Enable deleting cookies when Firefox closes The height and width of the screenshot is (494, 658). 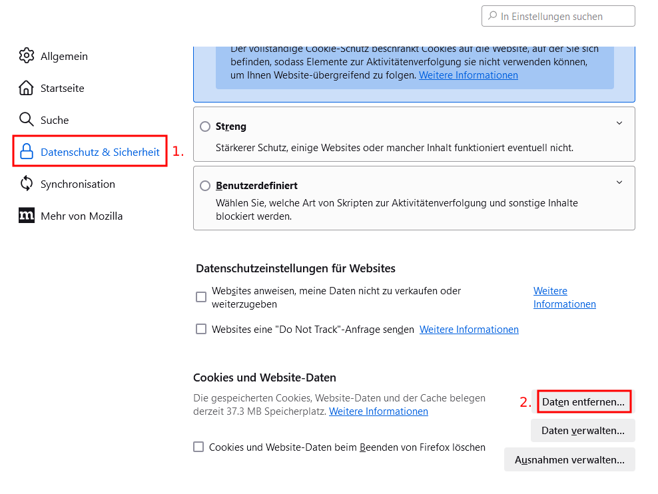[x=198, y=447]
